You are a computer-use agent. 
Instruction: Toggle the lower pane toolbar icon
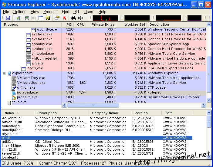40,18
